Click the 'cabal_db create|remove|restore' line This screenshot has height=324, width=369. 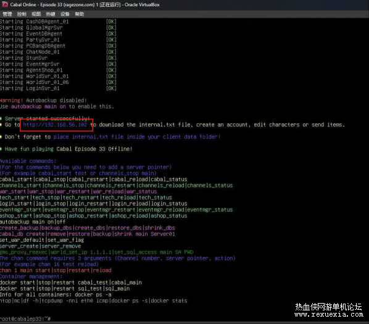pyautogui.click(x=88, y=235)
